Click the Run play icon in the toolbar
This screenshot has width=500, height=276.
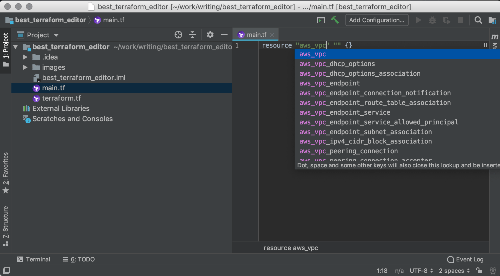click(419, 20)
